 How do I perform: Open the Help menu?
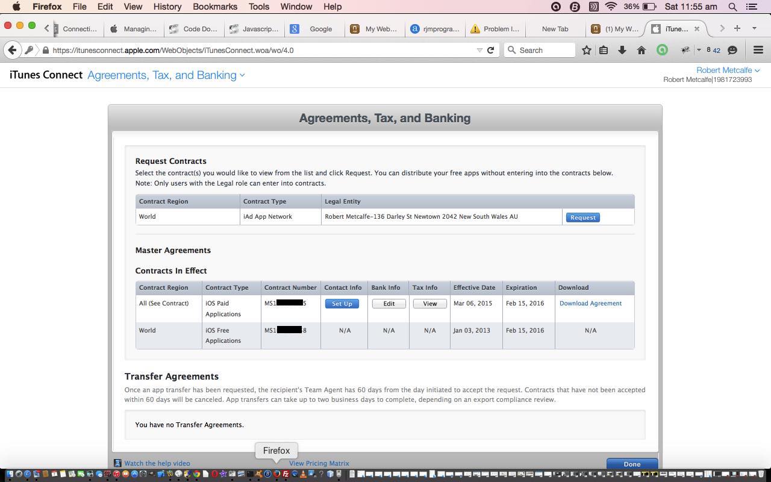coord(332,7)
